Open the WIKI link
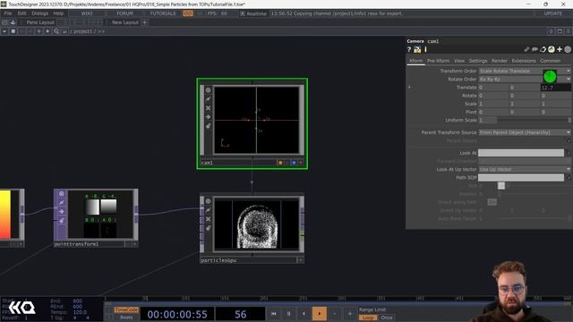Image resolution: width=573 pixels, height=322 pixels. tap(87, 13)
